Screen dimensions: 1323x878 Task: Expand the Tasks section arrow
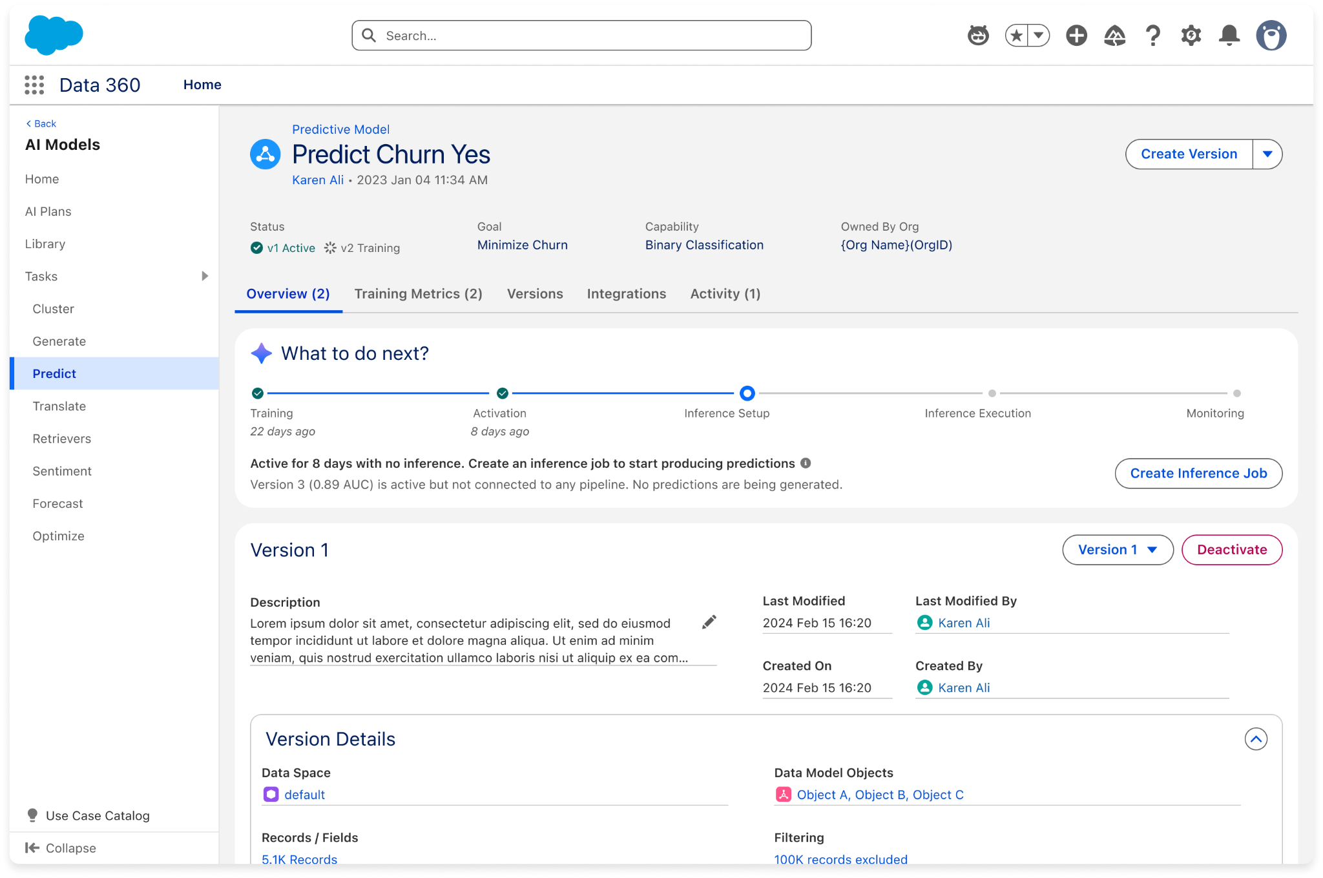pos(205,276)
